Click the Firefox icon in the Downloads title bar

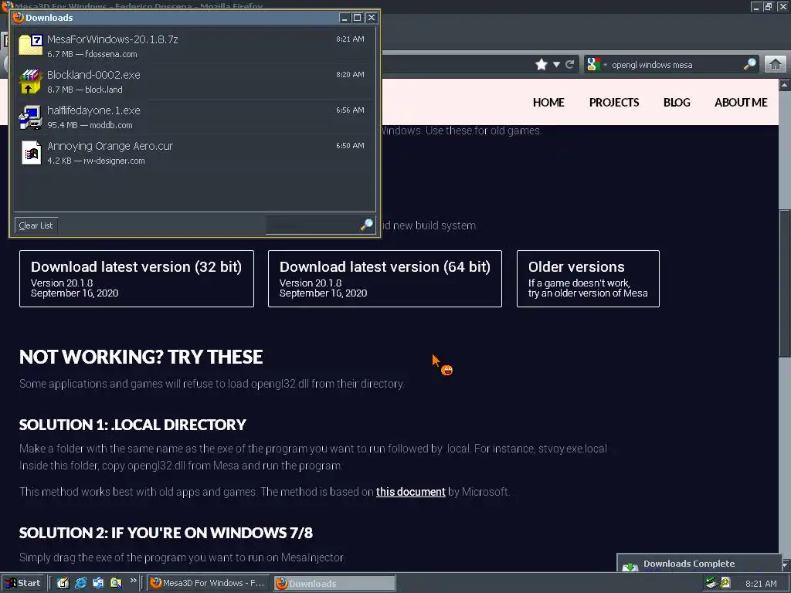19,18
